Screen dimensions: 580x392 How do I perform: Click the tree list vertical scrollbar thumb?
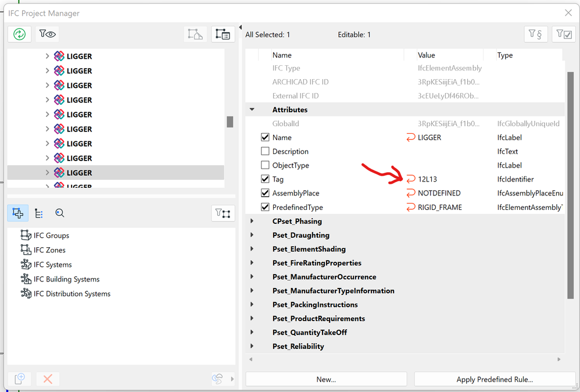pyautogui.click(x=230, y=122)
